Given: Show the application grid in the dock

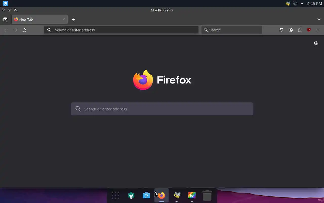Looking at the screenshot, I should click(x=115, y=195).
